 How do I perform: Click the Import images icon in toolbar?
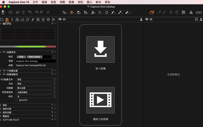[x=3, y=12]
